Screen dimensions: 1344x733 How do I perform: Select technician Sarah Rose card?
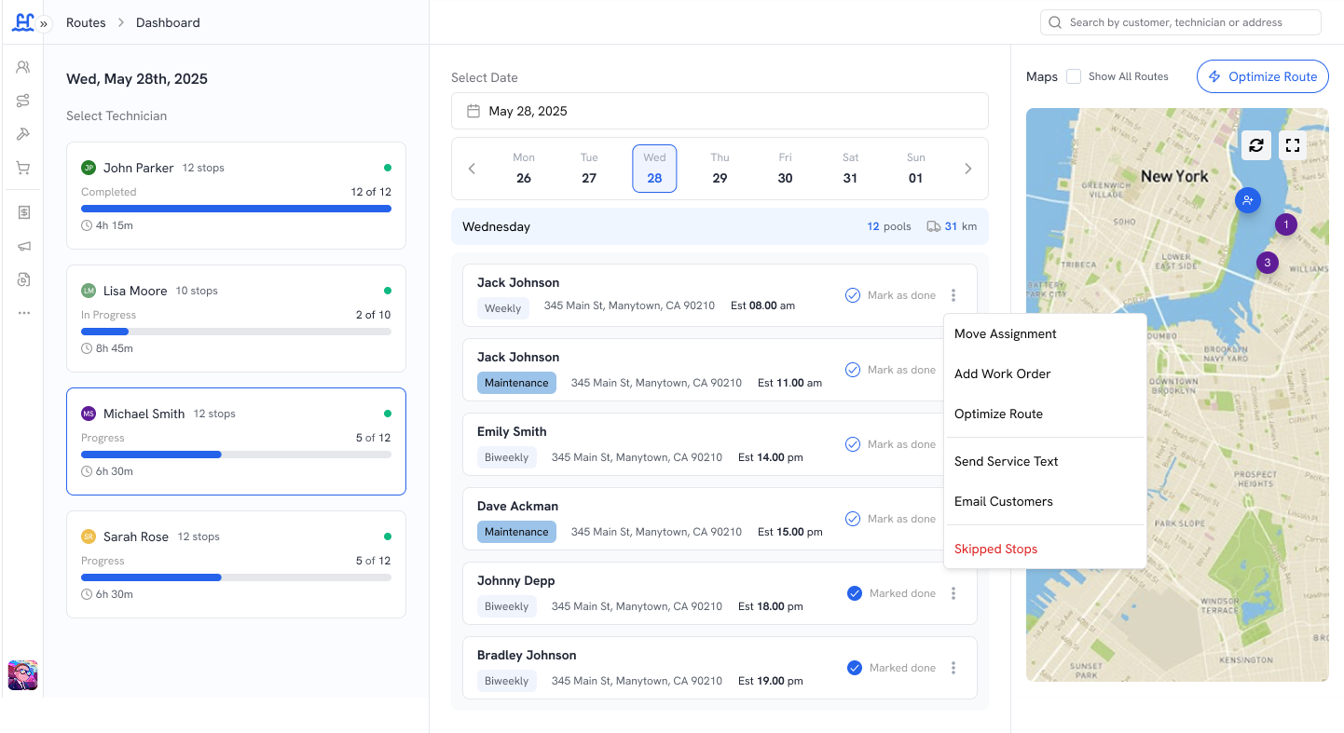click(x=236, y=564)
